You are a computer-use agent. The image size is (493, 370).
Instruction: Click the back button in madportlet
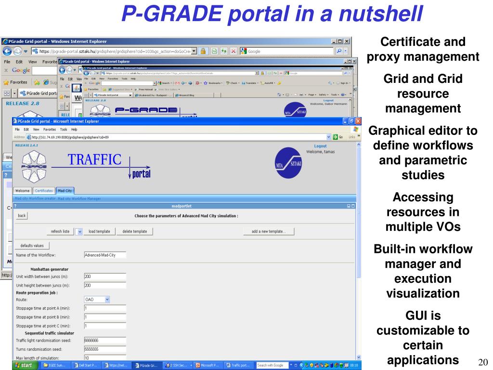[22, 216]
